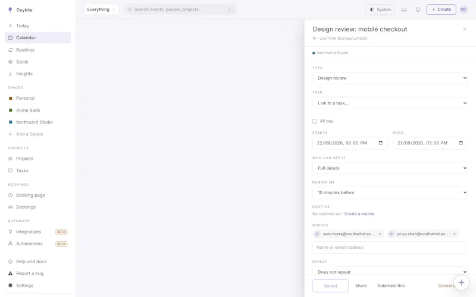The width and height of the screenshot is (476, 297).
Task: Open the Bookings list
Action: click(x=37, y=207)
